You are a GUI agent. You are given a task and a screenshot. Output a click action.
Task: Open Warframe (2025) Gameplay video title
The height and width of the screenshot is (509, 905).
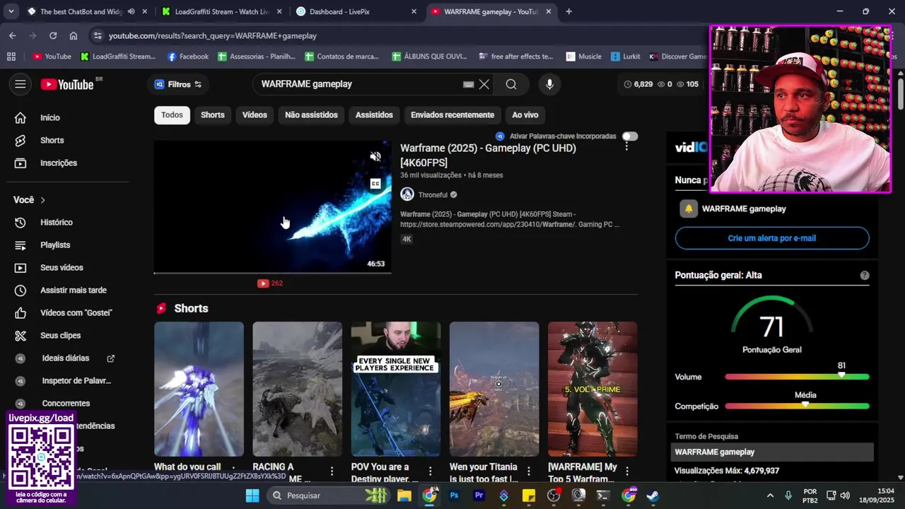click(x=488, y=156)
